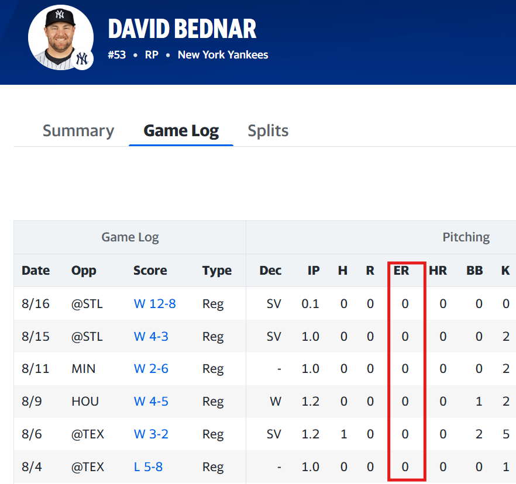
Task: Click the IP column header
Action: pos(314,271)
